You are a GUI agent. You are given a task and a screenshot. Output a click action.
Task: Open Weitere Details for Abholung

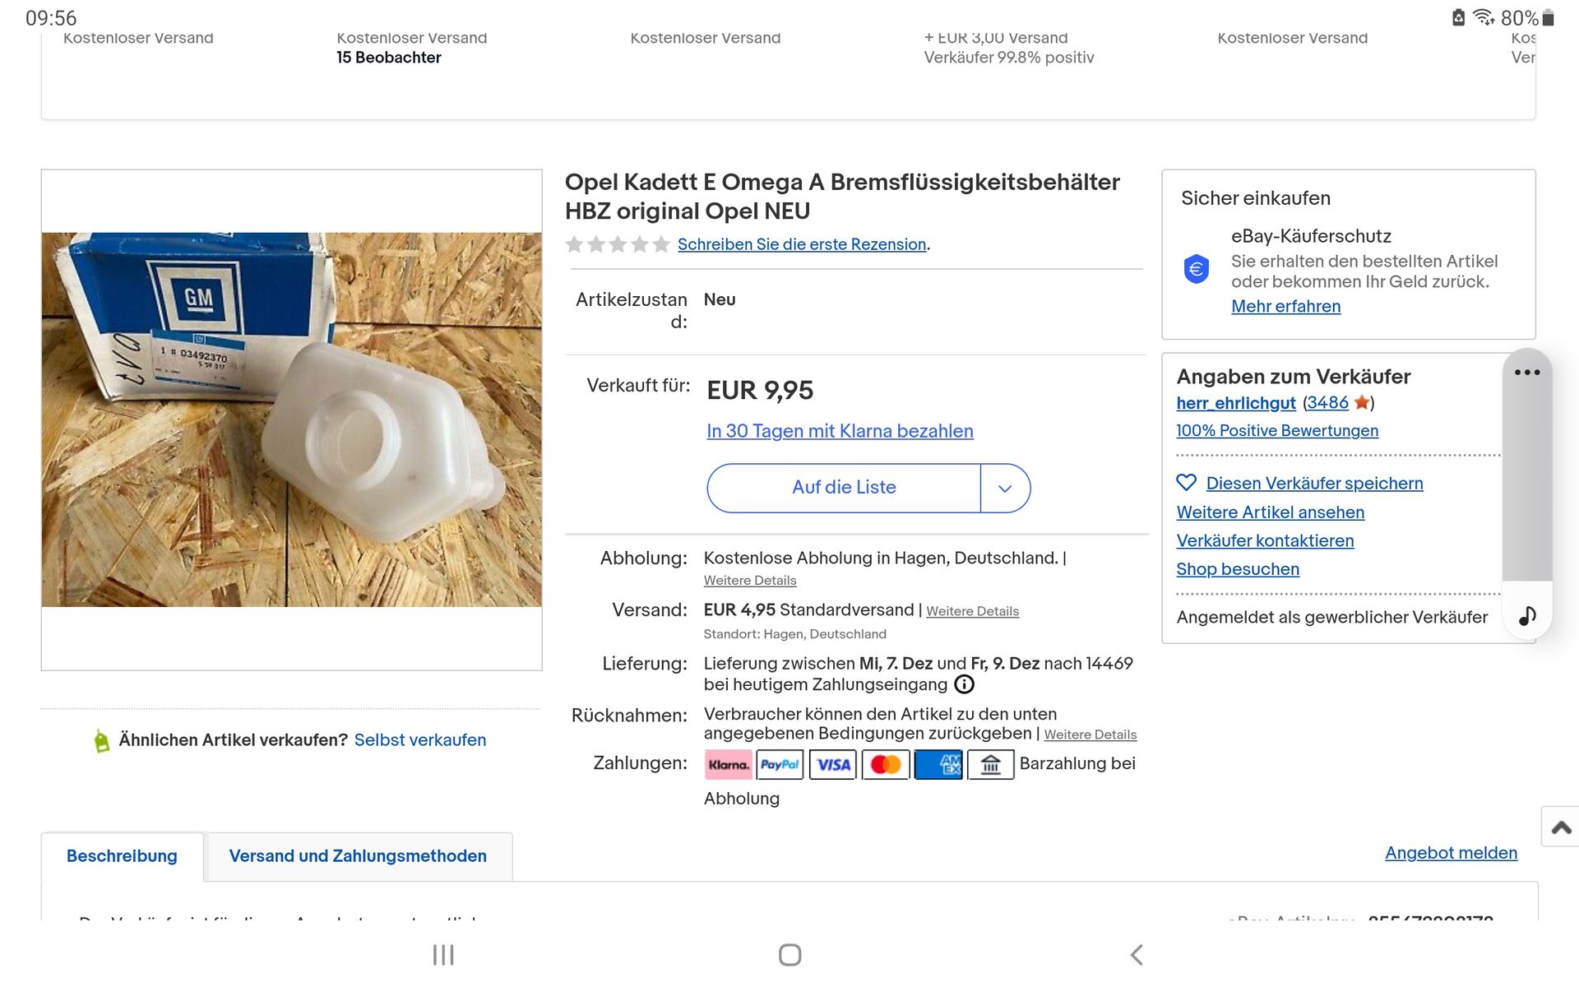tap(750, 581)
